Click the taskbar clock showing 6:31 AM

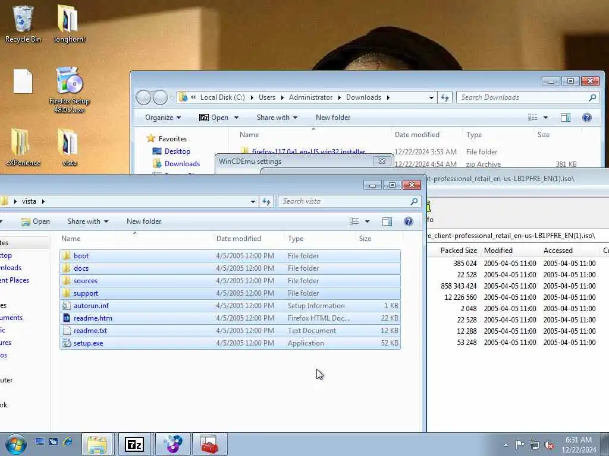click(579, 445)
